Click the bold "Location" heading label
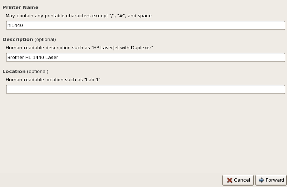The height and width of the screenshot is (187, 287). coord(14,71)
